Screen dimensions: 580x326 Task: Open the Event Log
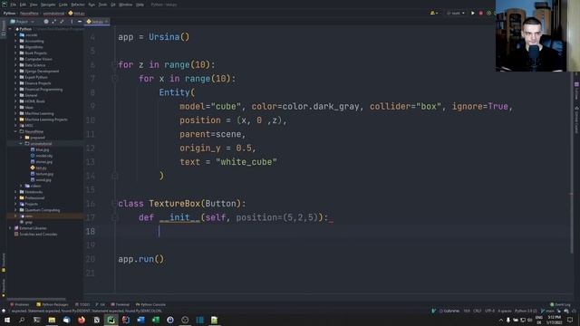[x=560, y=304]
